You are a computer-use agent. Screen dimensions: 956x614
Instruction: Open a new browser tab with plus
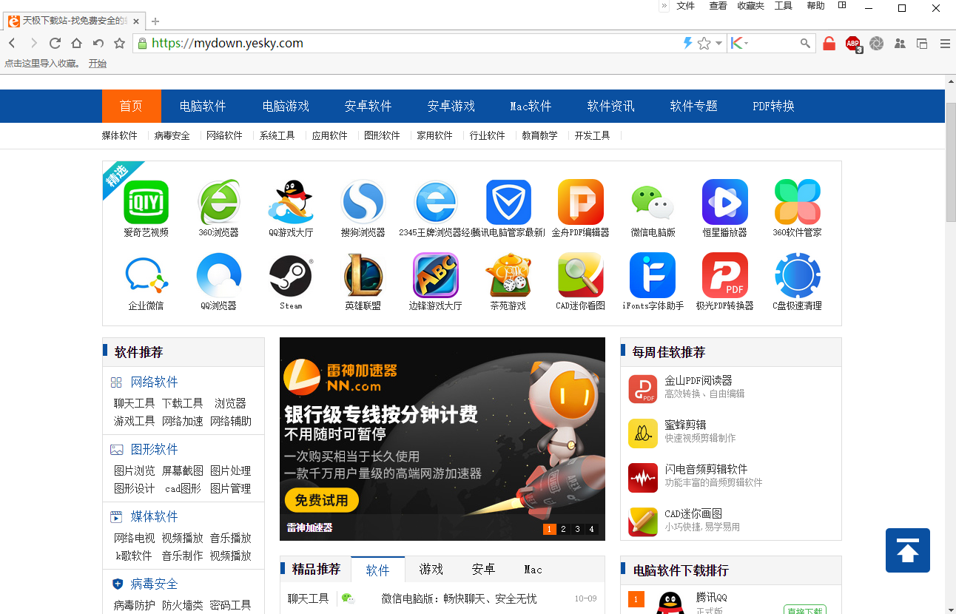[x=155, y=21]
